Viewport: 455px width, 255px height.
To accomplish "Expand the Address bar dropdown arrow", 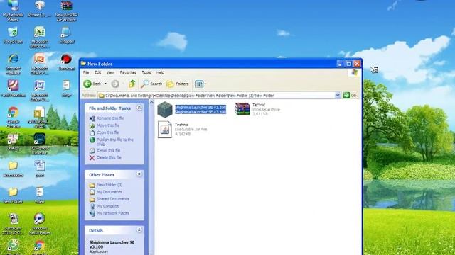I will (x=338, y=95).
